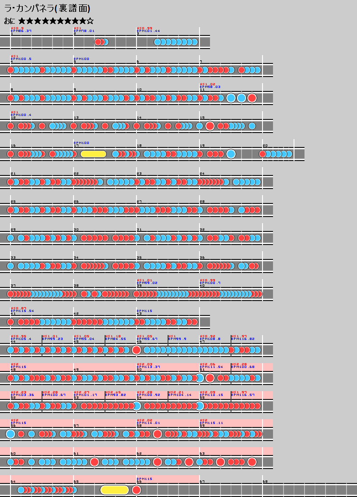Click the large blue note starting measure 56

(x=10, y=434)
